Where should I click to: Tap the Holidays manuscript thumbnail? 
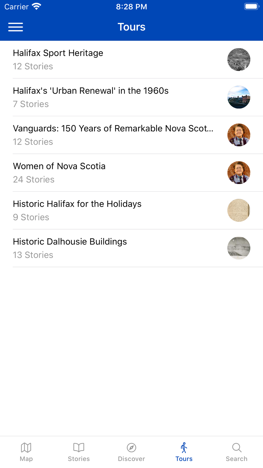pos(239,210)
